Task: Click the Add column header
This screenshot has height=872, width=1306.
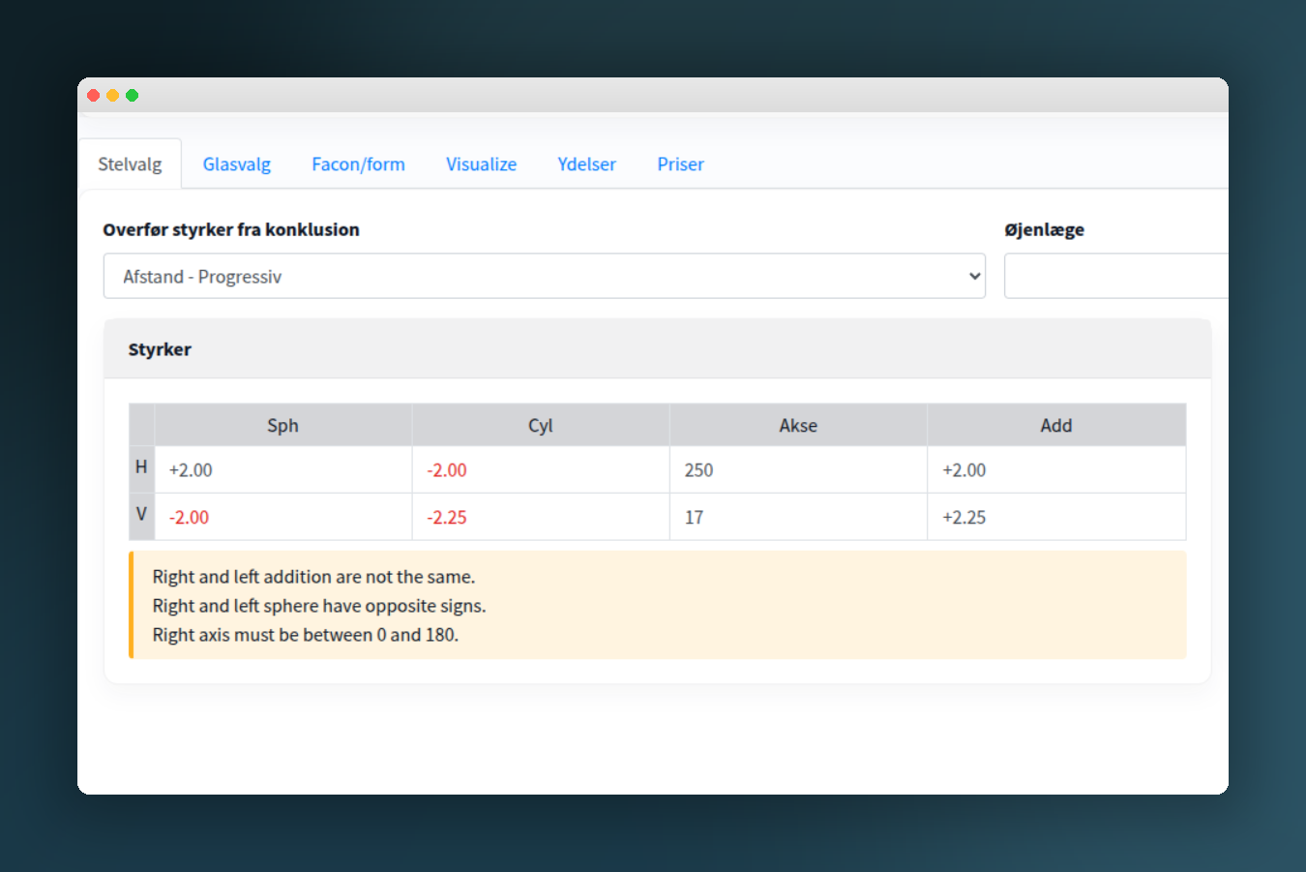Action: click(1056, 426)
